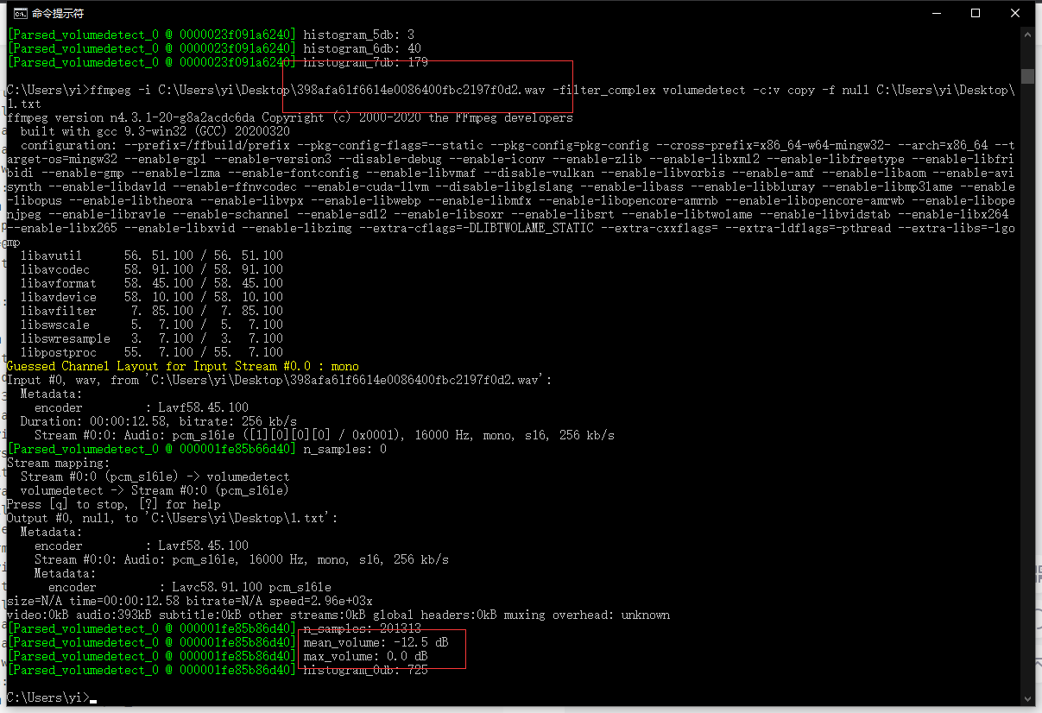Click the 'n_samples: 201313' line
This screenshot has height=713, width=1042.
[x=213, y=628]
